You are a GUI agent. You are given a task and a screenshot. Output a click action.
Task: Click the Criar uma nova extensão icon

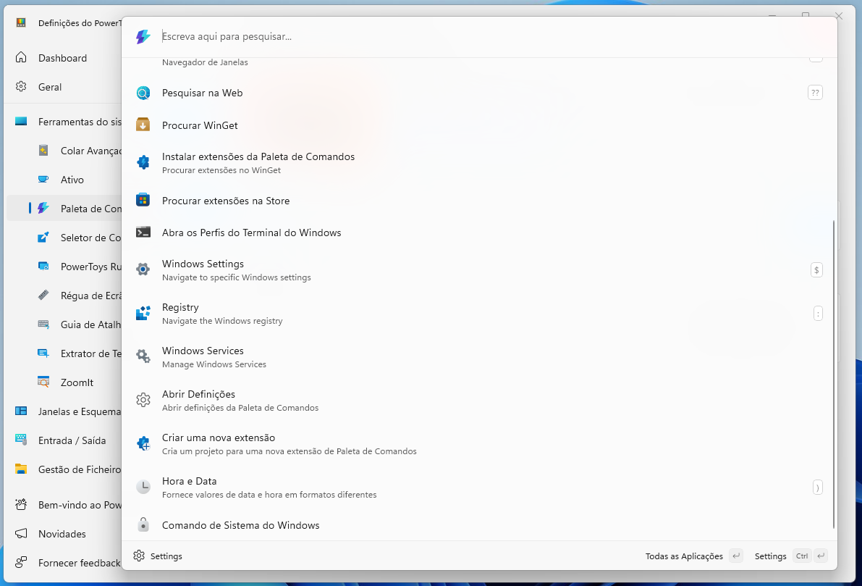tap(143, 443)
